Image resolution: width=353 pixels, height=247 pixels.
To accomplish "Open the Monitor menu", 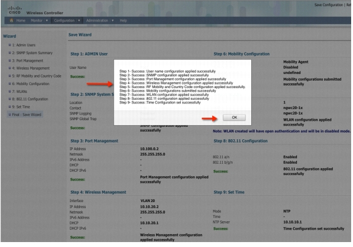I will click(x=36, y=20).
